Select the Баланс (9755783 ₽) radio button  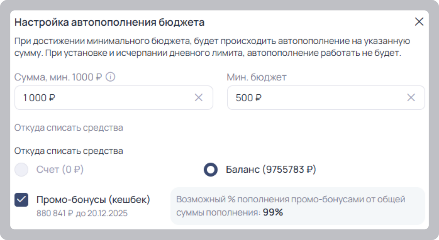pyautogui.click(x=210, y=170)
